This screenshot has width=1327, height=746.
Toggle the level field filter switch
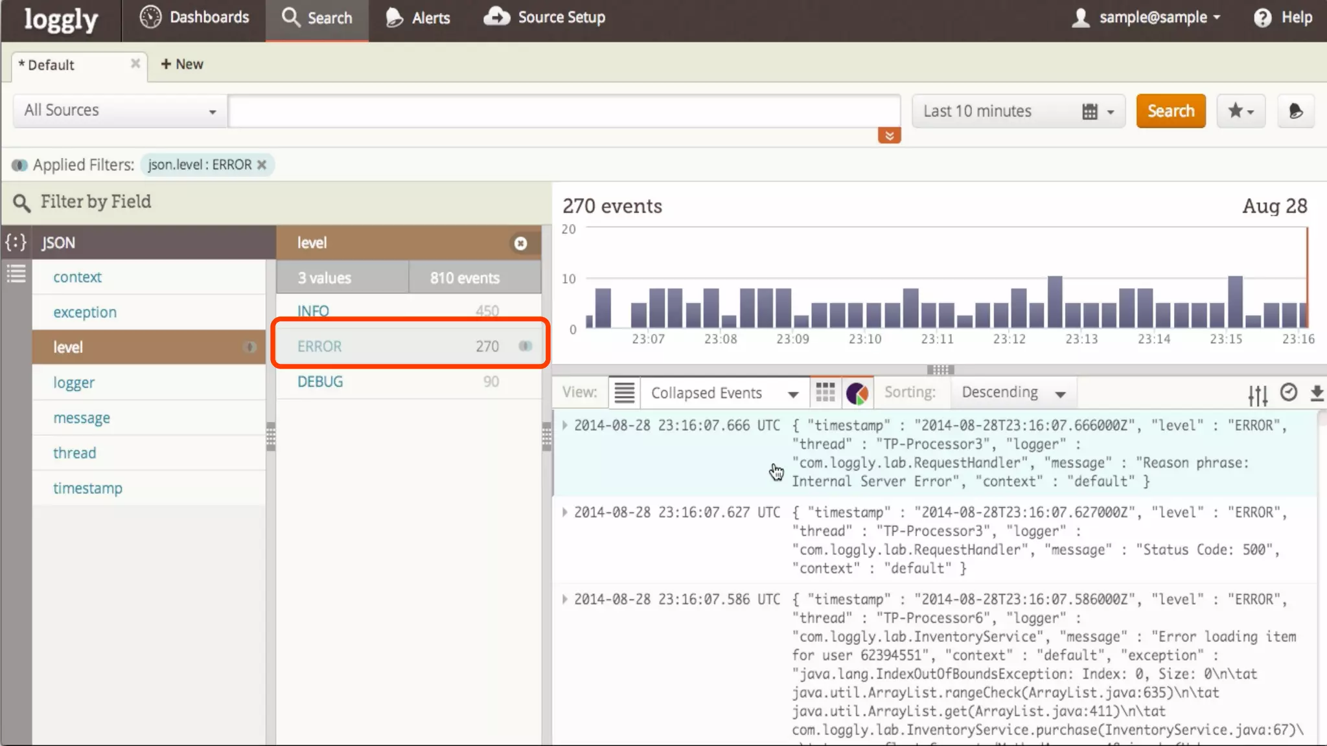point(249,347)
